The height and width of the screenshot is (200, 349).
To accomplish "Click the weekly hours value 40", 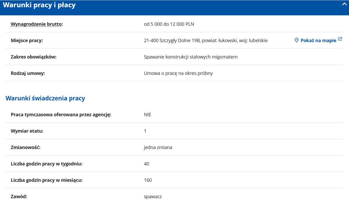I will pos(147,164).
